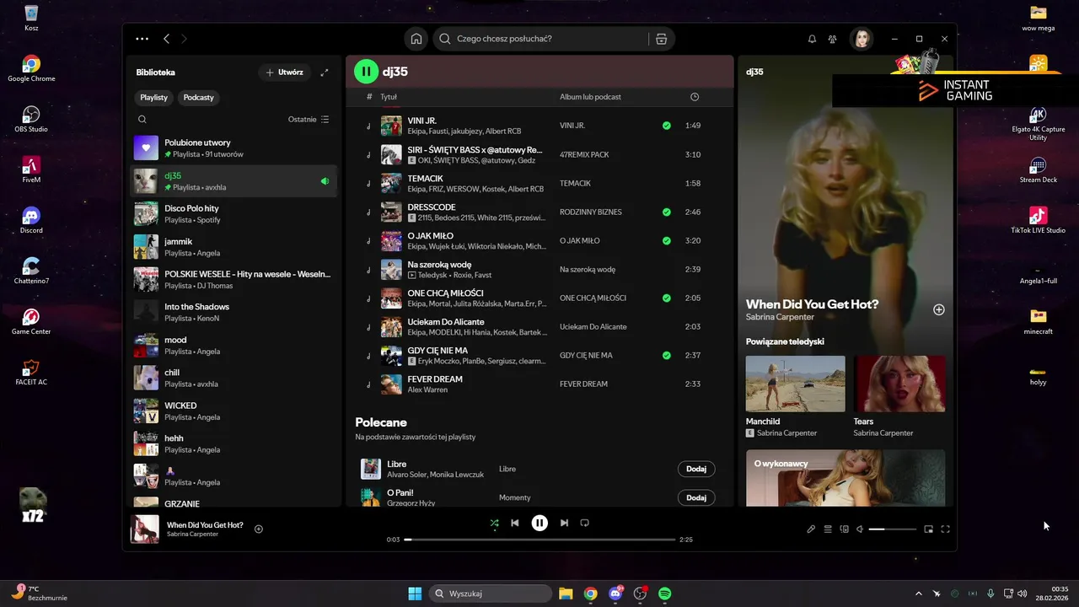Open Into the Shadows playlist
This screenshot has height=607, width=1079.
[x=234, y=313]
